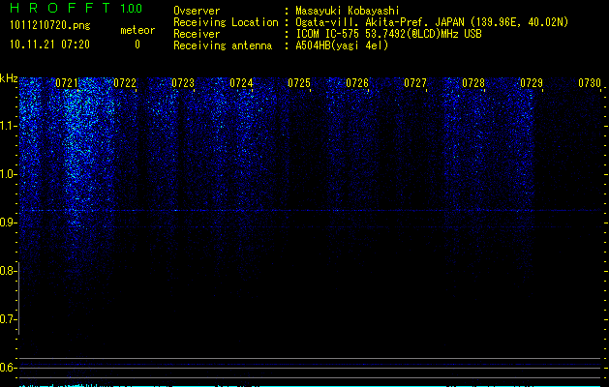Click the 0728 time marker
This screenshot has width=609, height=387.
click(x=473, y=83)
